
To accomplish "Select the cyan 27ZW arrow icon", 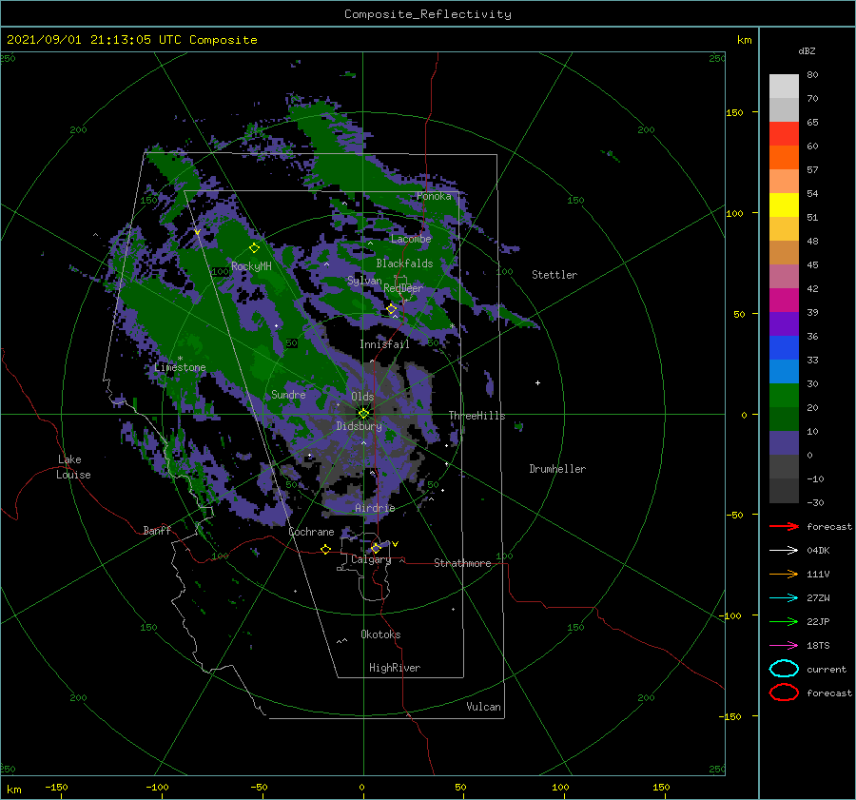I will 784,598.
